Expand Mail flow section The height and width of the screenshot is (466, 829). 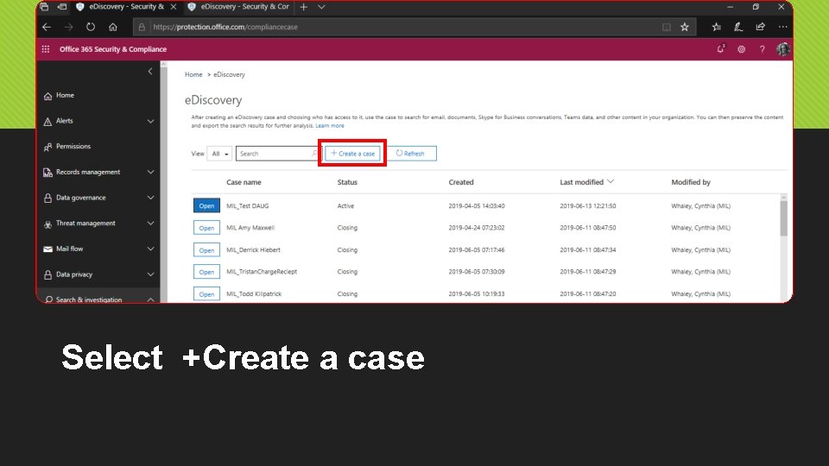click(x=150, y=249)
